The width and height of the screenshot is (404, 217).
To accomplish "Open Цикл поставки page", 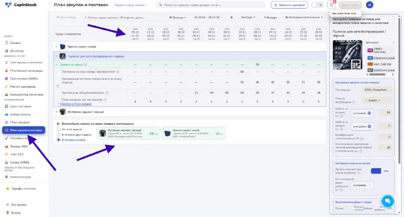I will click(x=20, y=106).
